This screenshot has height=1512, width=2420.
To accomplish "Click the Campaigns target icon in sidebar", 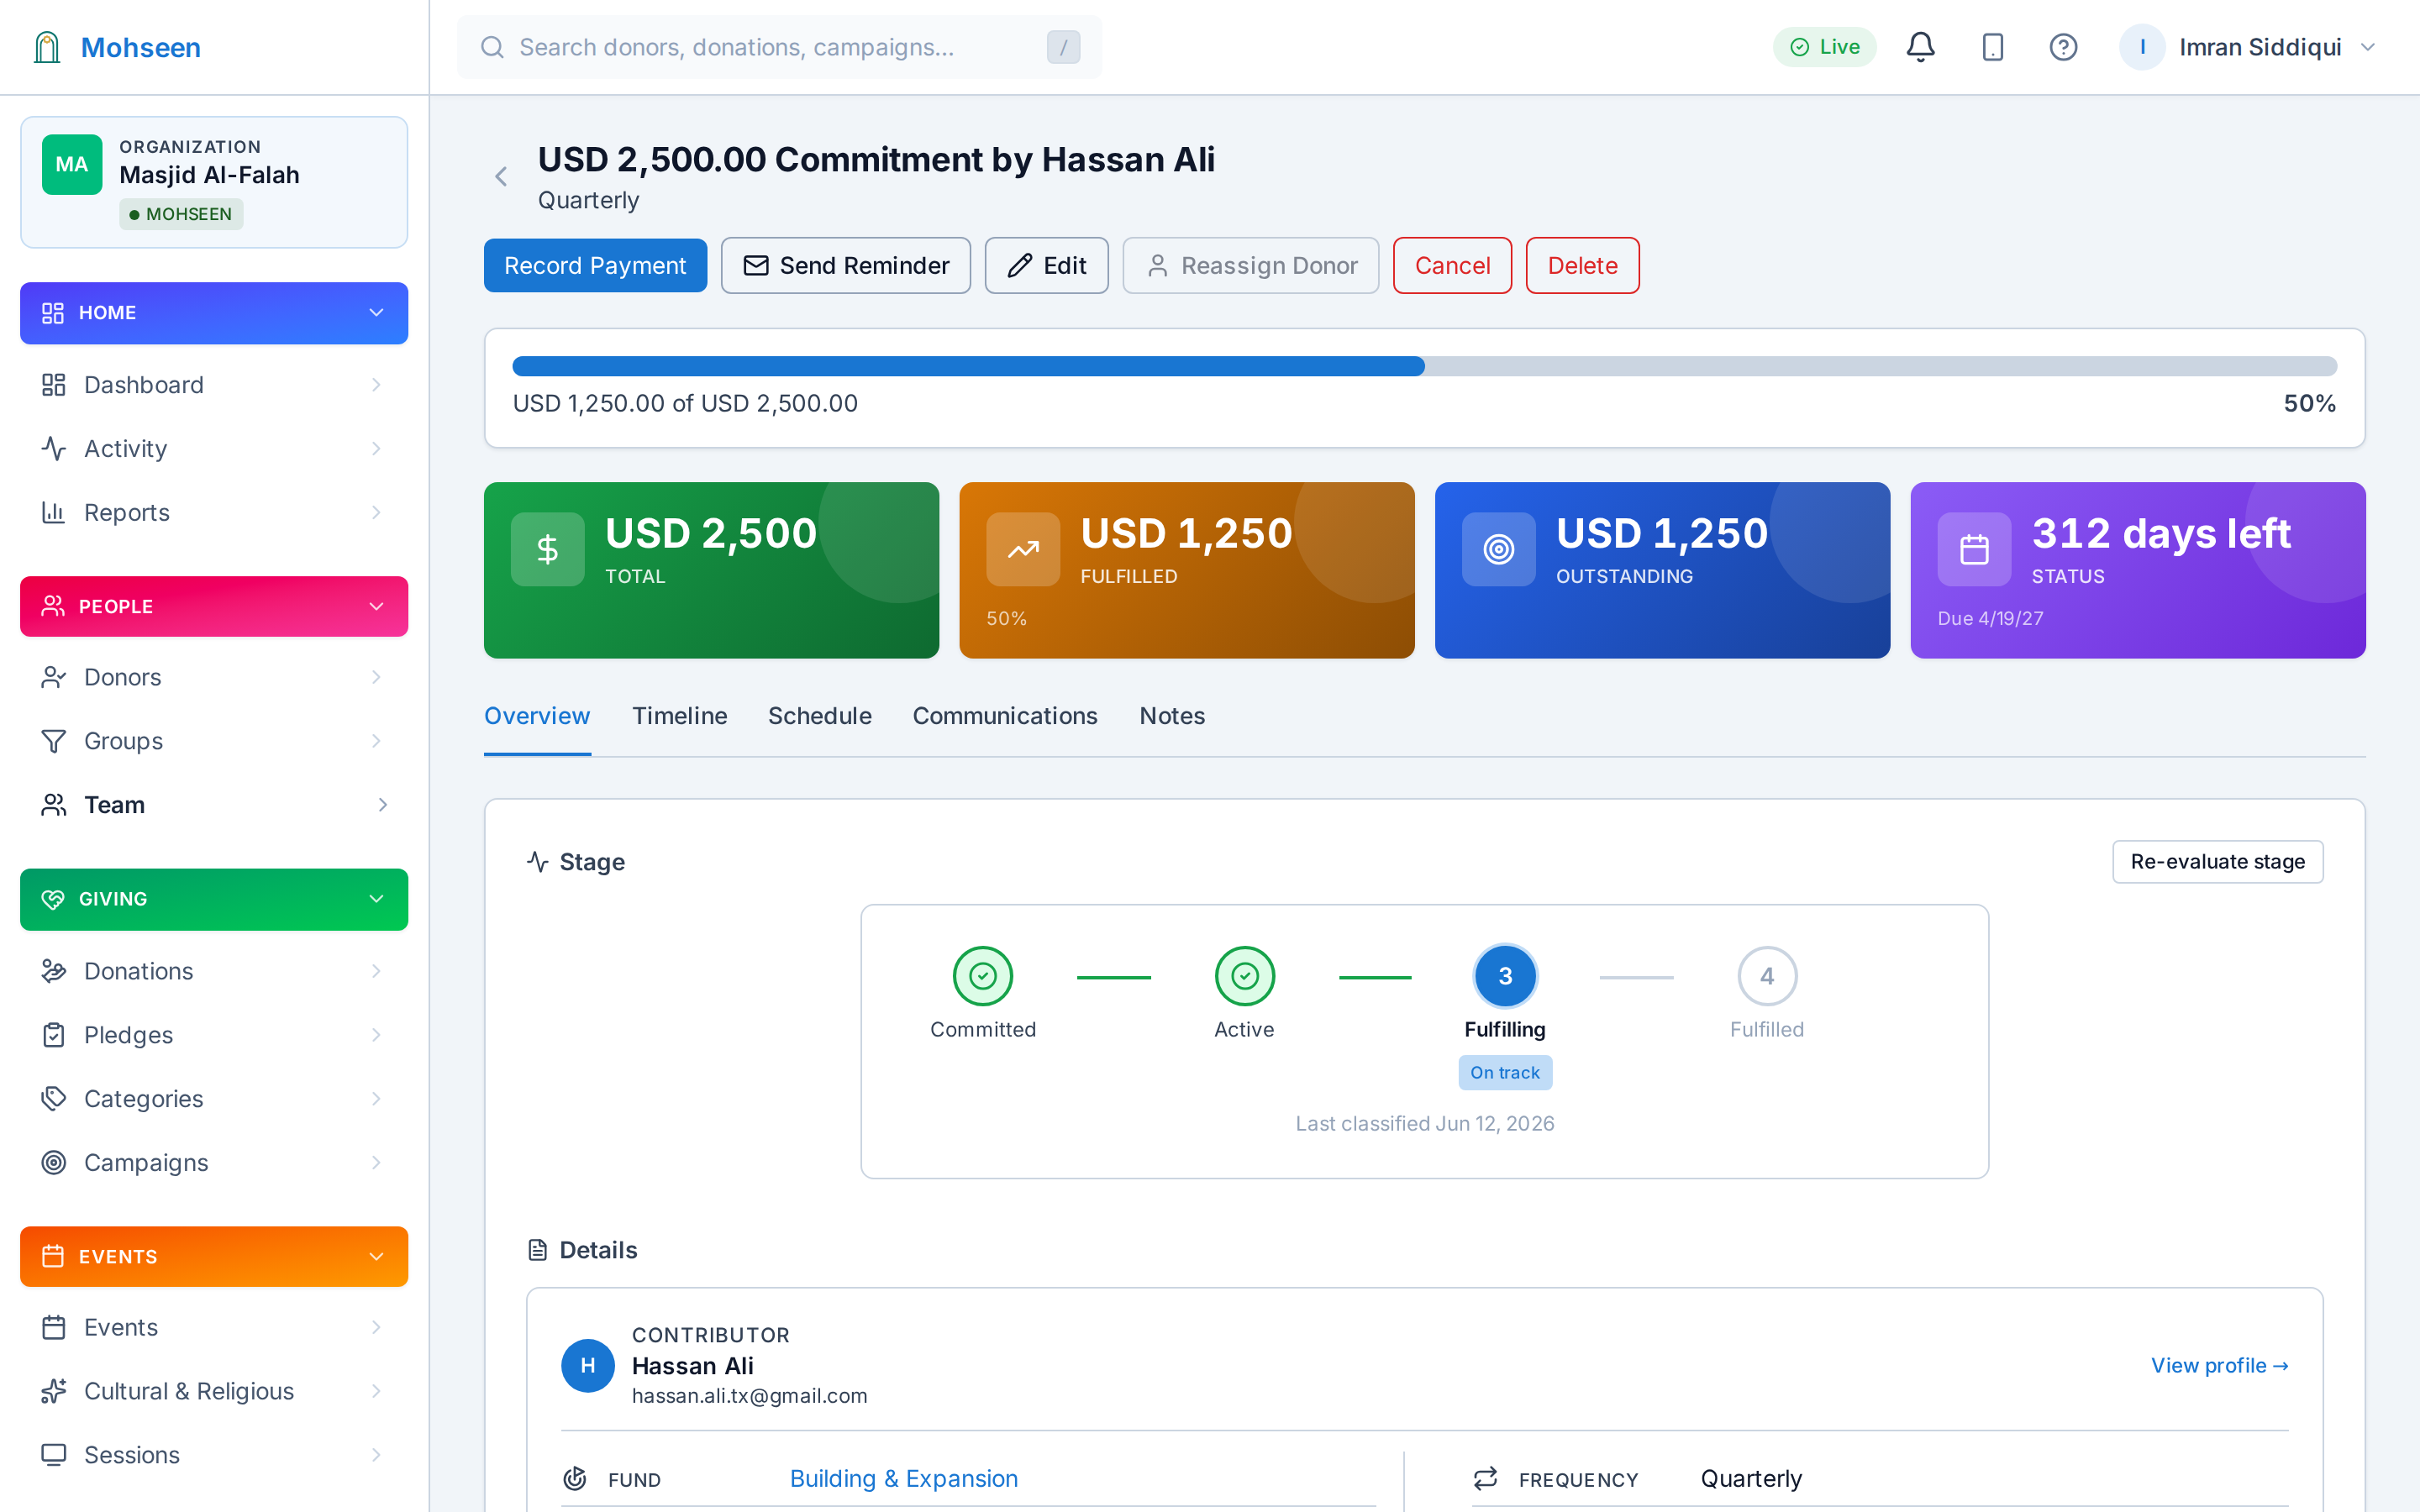I will [53, 1163].
